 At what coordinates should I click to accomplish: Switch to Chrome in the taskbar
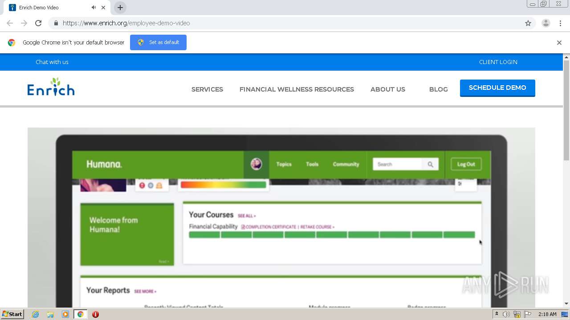pyautogui.click(x=80, y=314)
